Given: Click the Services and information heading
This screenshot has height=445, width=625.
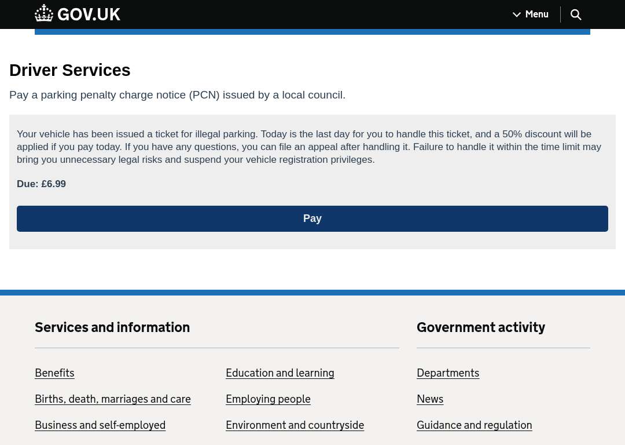Looking at the screenshot, I should pyautogui.click(x=112, y=327).
